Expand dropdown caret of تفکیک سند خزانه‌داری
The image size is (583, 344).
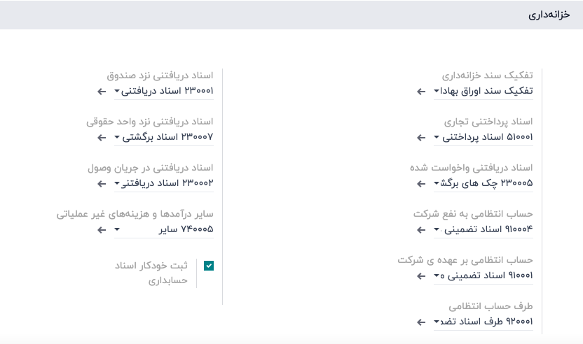point(437,92)
